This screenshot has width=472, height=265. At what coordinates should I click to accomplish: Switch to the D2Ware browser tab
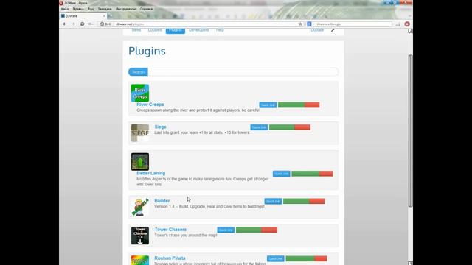pos(83,16)
